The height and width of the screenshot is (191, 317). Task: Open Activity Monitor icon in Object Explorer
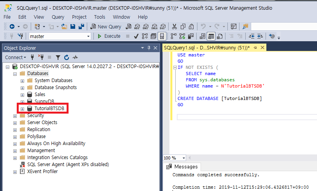(75, 57)
